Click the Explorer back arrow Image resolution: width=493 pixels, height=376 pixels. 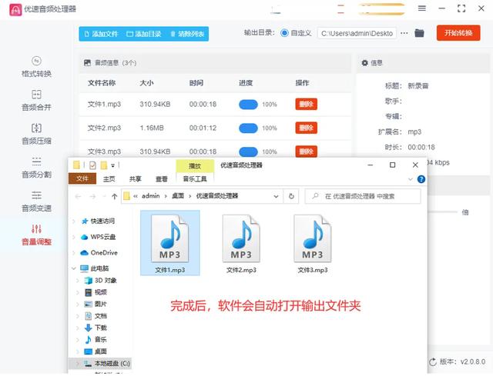tap(79, 197)
